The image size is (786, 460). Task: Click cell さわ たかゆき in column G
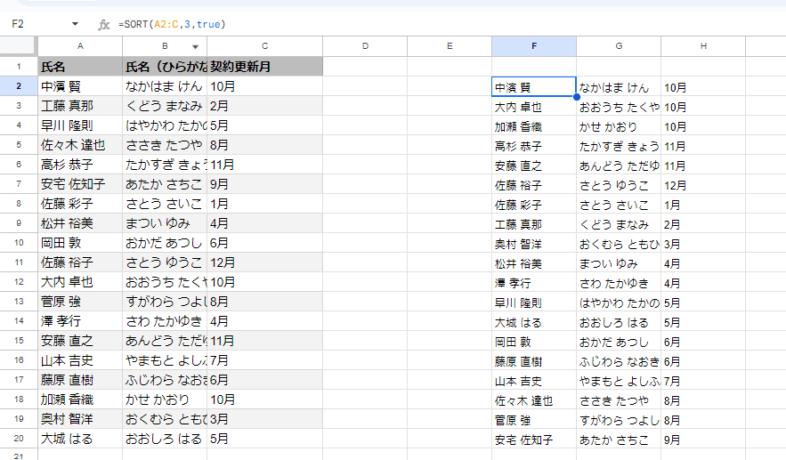pyautogui.click(x=619, y=283)
